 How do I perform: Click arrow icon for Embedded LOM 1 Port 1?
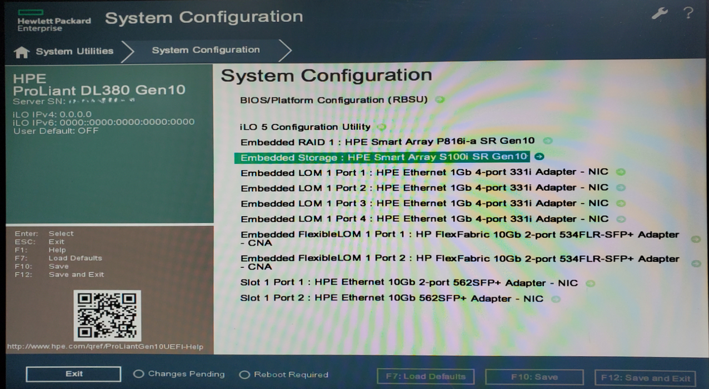[621, 172]
